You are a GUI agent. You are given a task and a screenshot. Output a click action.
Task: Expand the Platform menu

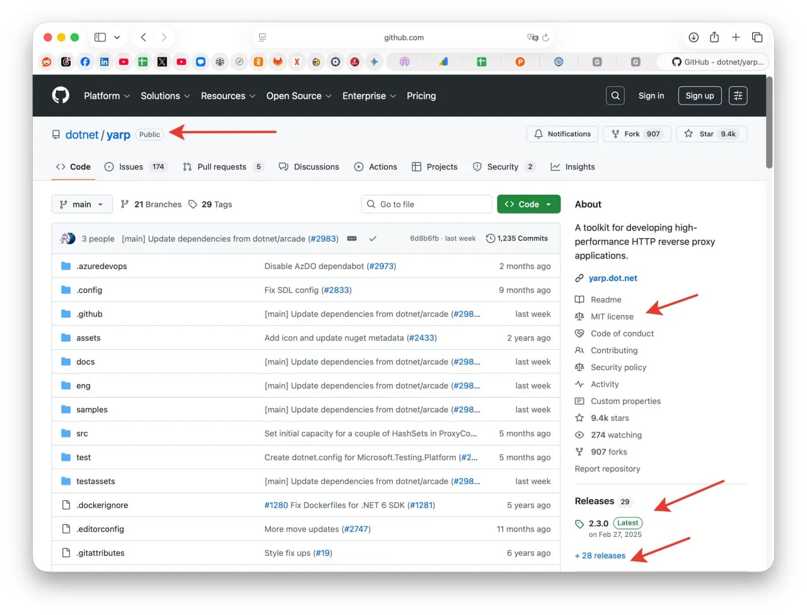tap(107, 96)
